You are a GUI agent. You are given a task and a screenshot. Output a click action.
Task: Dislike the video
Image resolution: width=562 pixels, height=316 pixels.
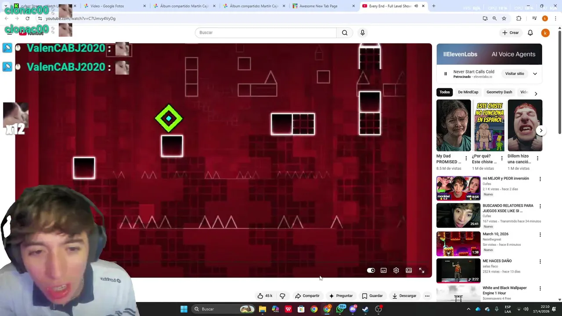click(282, 296)
